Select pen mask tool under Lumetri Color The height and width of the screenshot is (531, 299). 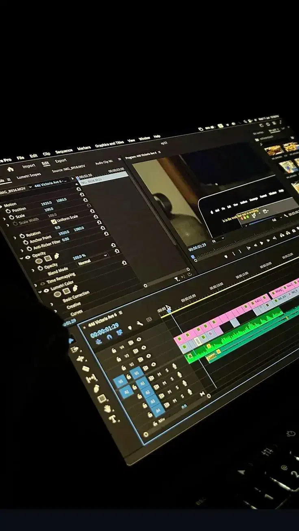pyautogui.click(x=75, y=288)
